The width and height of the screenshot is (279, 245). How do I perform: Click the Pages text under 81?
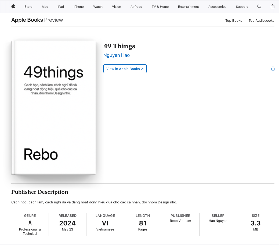[x=143, y=229]
